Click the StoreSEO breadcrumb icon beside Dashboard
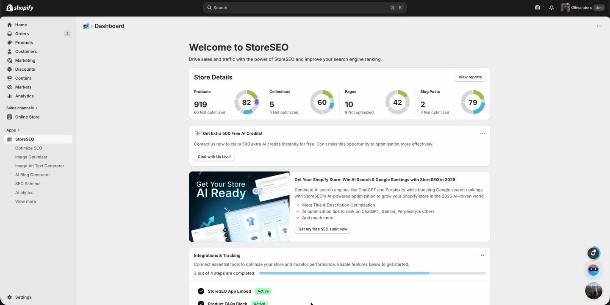The image size is (610, 305). click(86, 26)
